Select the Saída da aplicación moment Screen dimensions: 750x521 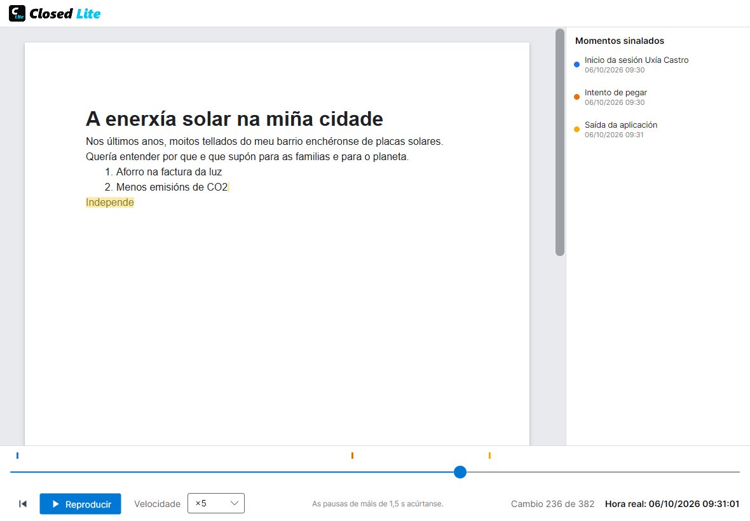click(620, 130)
